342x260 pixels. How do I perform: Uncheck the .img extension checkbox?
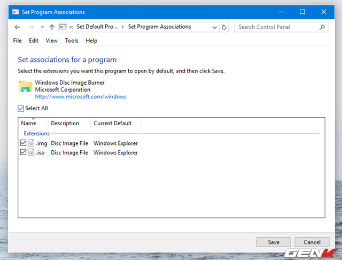[23, 143]
